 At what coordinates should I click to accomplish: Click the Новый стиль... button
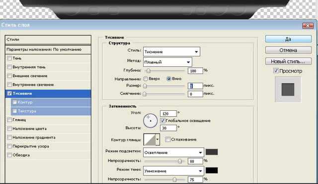point(288,61)
